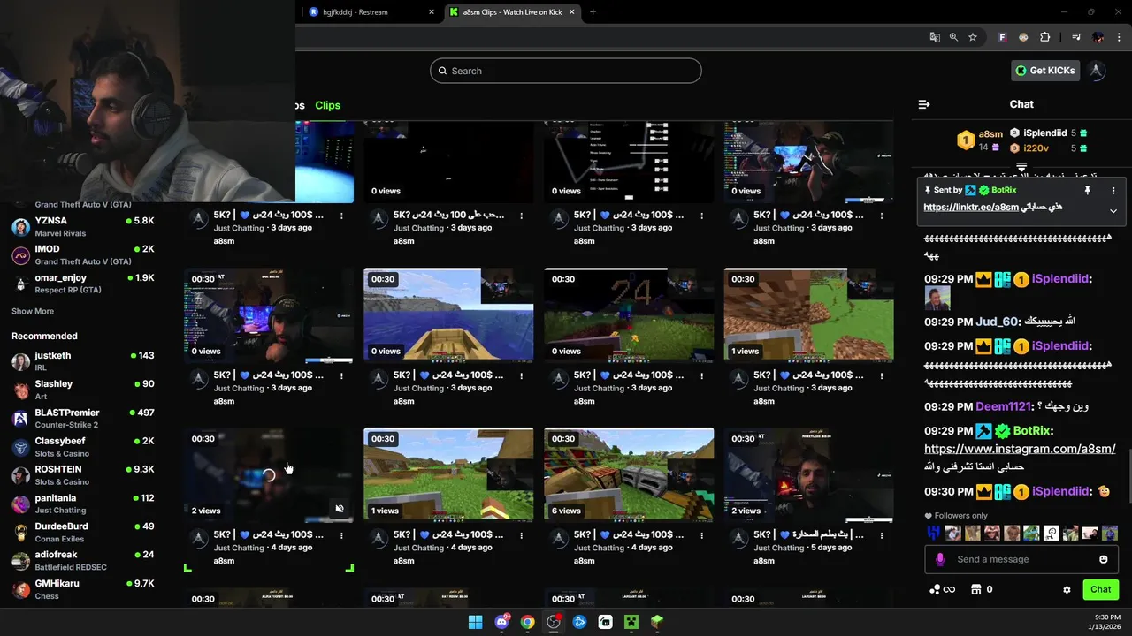This screenshot has width=1132, height=636.
Task: Open the Kick user profile avatar menu
Action: (x=1097, y=71)
